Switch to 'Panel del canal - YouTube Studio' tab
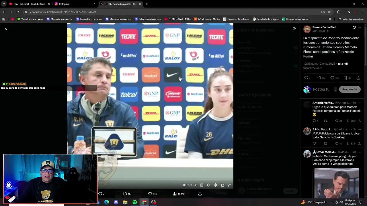This screenshot has width=367, height=206. click(x=30, y=4)
